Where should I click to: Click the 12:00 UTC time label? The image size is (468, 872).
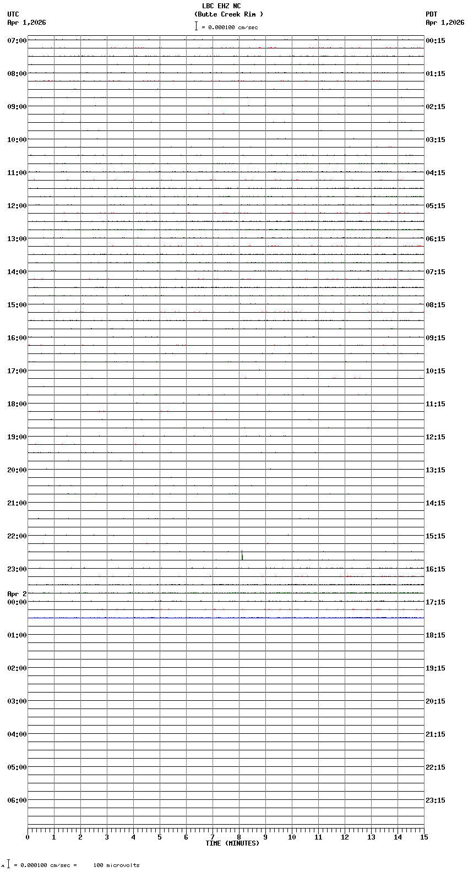17,206
